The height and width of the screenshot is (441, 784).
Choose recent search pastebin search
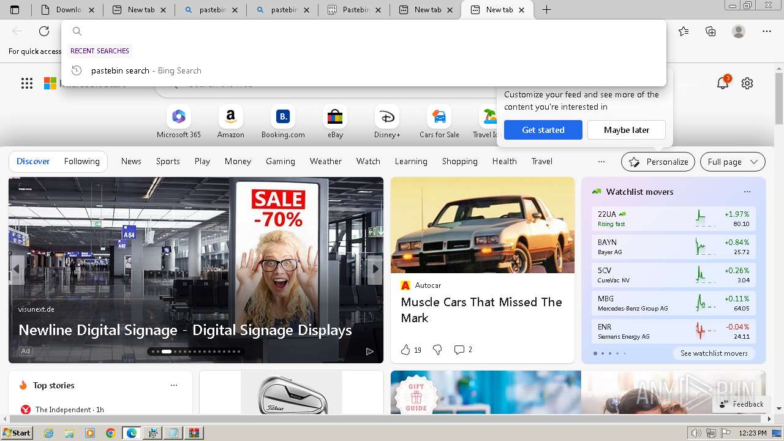pos(364,70)
